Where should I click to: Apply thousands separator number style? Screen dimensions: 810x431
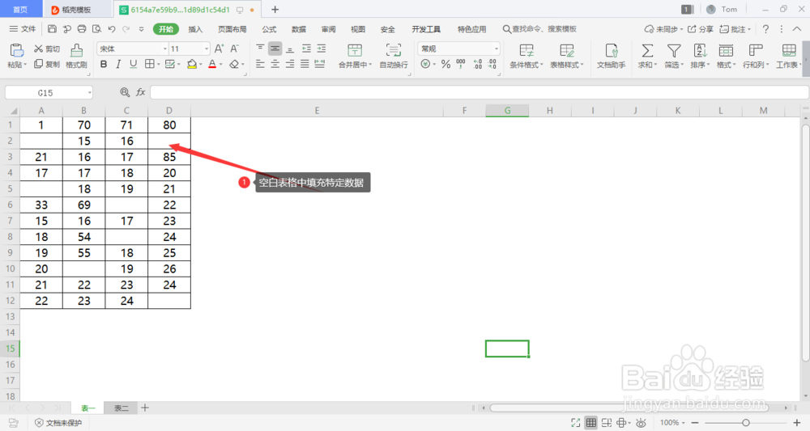[461, 64]
